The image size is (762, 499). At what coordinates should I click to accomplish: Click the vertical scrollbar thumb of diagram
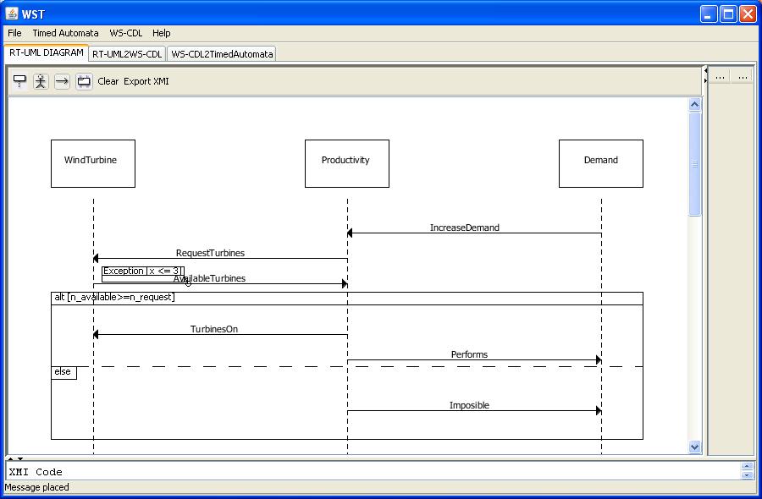click(x=695, y=164)
